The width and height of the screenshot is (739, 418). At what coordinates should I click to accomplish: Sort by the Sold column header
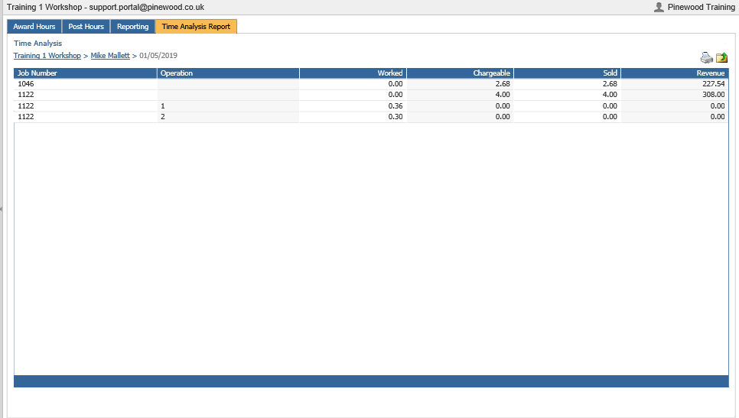(x=609, y=73)
